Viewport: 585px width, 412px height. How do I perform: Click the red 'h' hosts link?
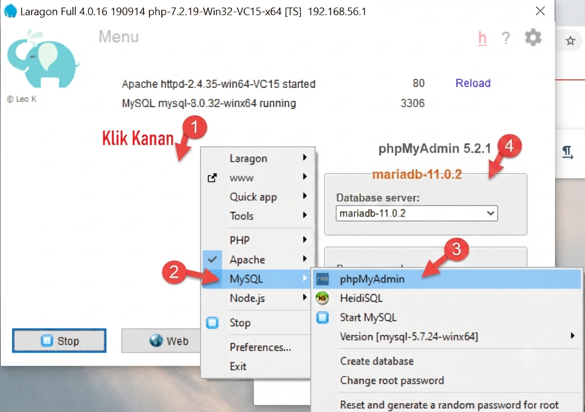pos(482,38)
